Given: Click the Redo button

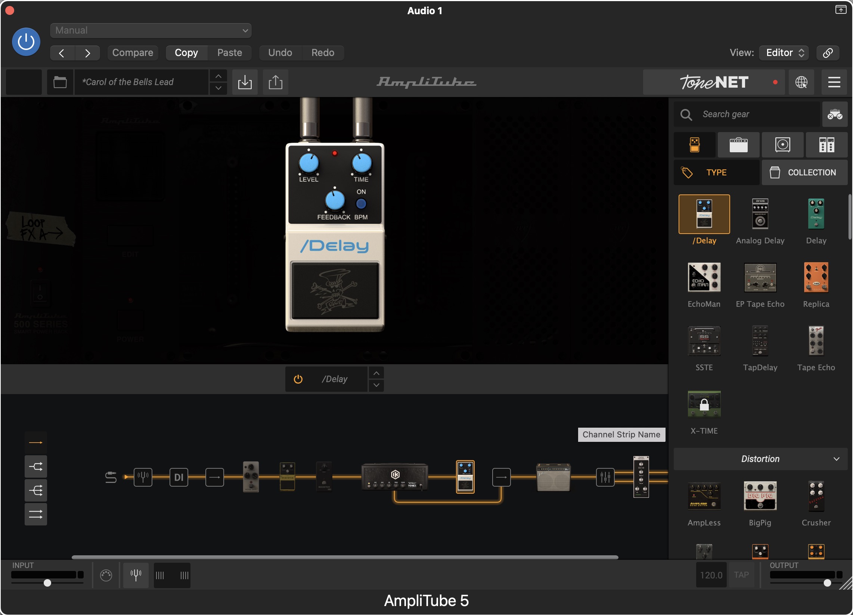Looking at the screenshot, I should pos(323,53).
